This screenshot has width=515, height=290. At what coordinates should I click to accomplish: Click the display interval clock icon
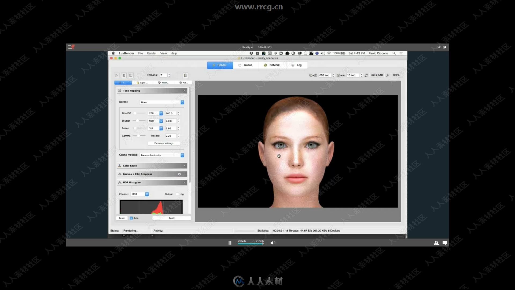341,75
